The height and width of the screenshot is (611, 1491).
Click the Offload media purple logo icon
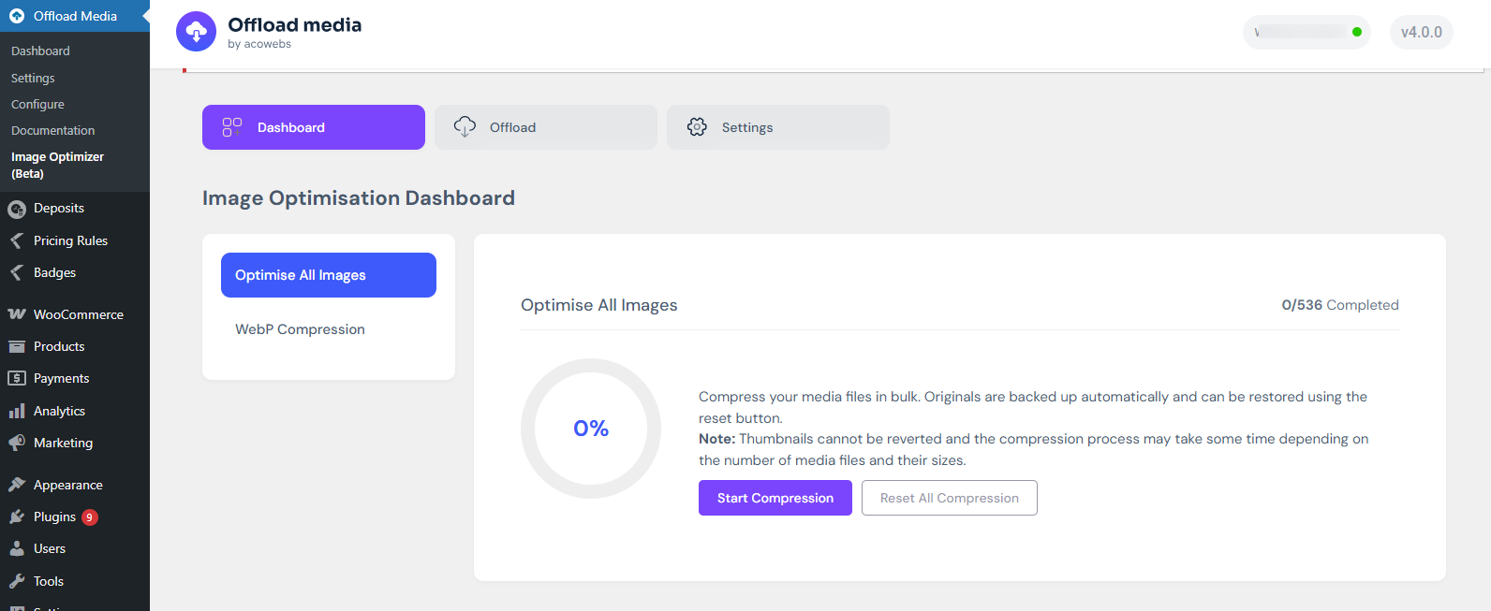[196, 32]
